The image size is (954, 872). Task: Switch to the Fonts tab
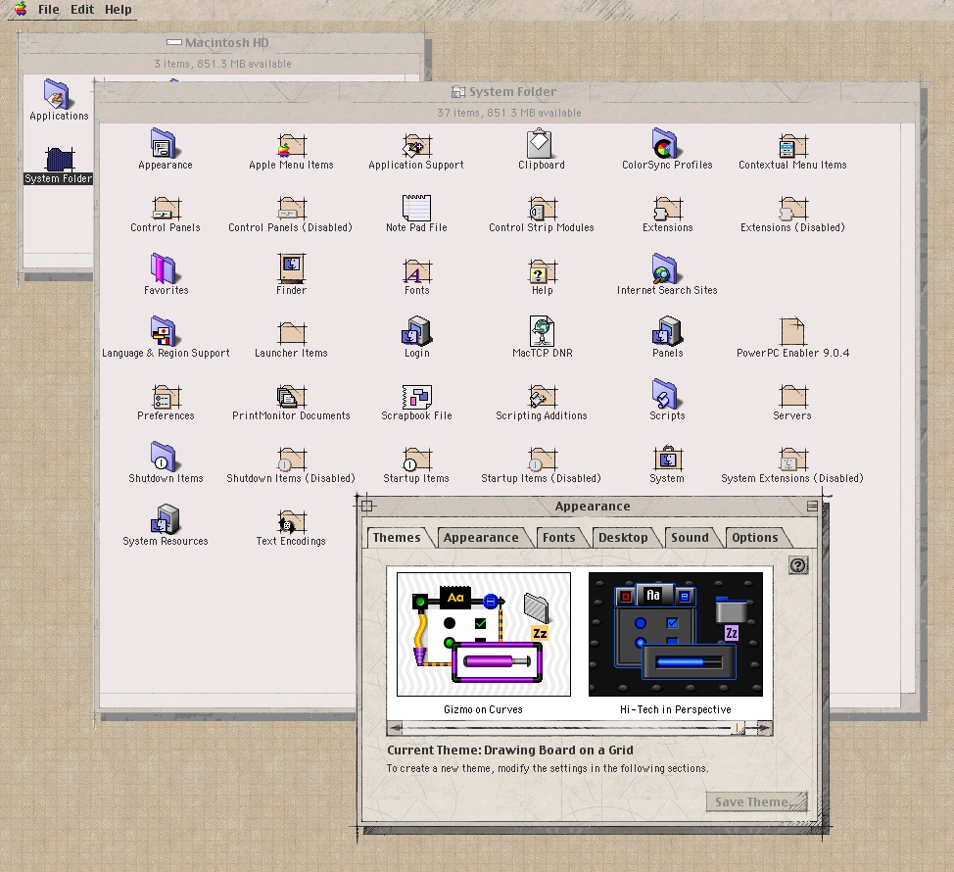click(x=559, y=537)
